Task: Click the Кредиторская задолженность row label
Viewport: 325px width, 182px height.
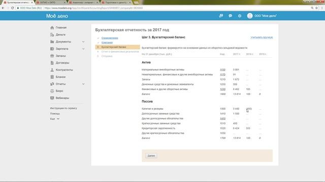Action: tap(158, 128)
